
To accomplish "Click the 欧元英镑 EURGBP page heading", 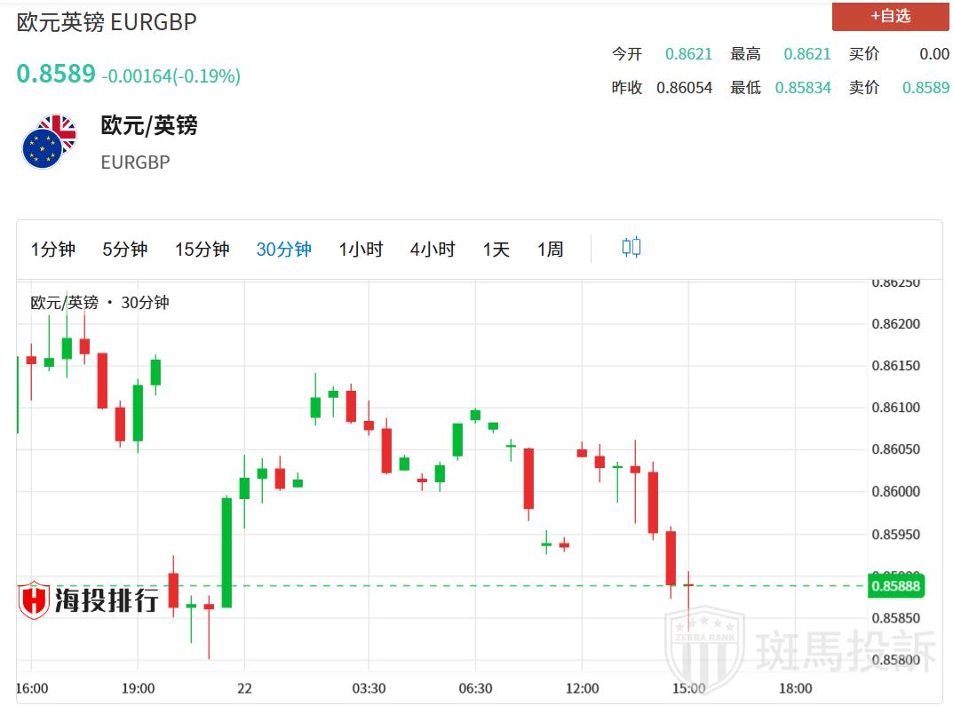I will click(x=107, y=22).
